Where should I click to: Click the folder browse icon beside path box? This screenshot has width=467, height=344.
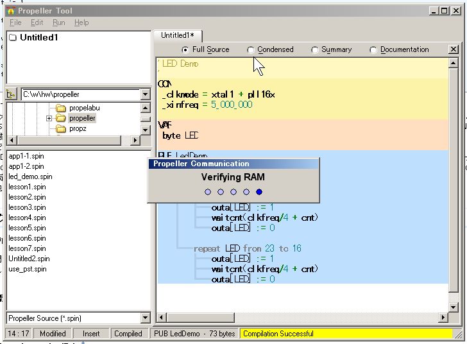(x=11, y=94)
